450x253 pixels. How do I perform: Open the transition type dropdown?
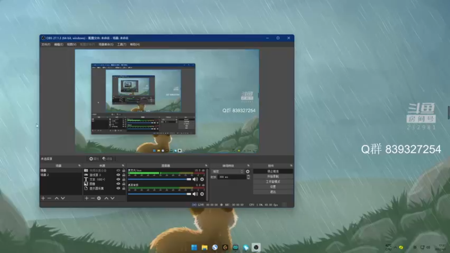click(x=228, y=171)
